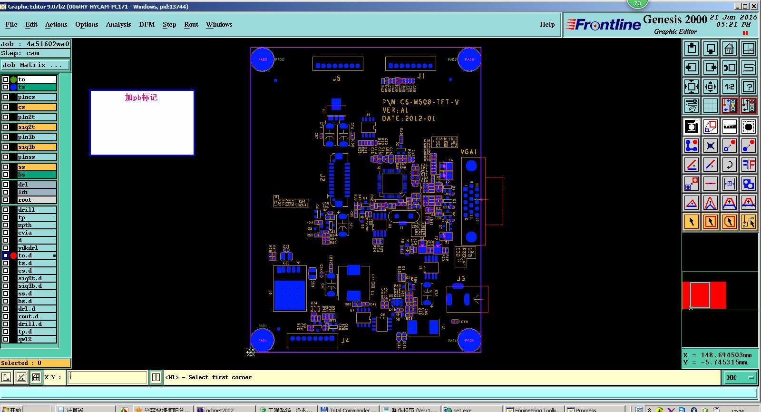Select the plain arrow pointer select tool
Image resolution: width=761 pixels, height=412 pixels.
(x=692, y=222)
